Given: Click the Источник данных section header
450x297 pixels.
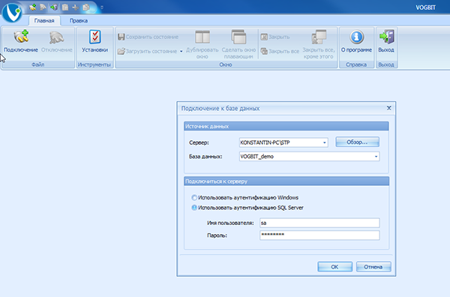Looking at the screenshot, I should coord(286,126).
